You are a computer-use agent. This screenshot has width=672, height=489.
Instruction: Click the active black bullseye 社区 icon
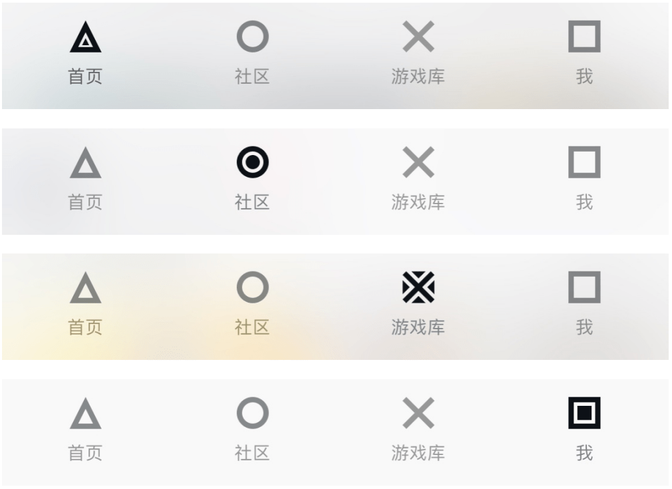pos(252,162)
